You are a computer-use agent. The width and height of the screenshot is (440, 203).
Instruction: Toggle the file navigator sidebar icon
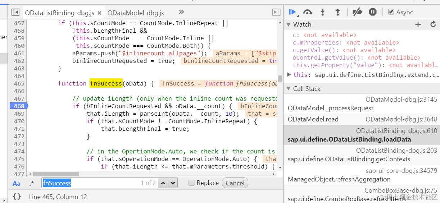coord(15,12)
